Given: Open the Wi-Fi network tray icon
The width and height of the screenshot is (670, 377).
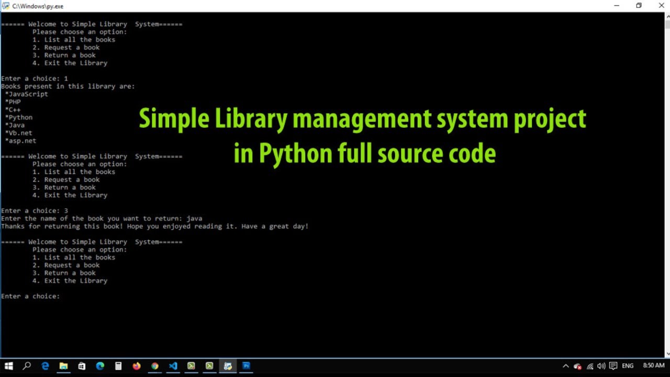Looking at the screenshot, I should (x=590, y=366).
